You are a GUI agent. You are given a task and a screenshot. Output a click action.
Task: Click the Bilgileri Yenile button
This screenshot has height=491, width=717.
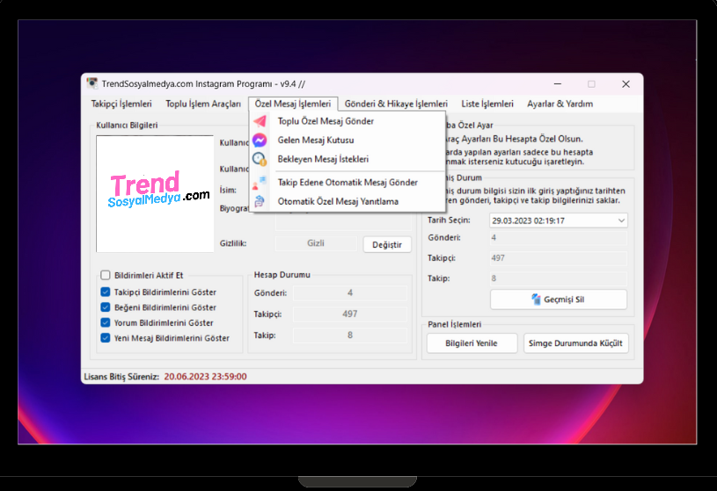point(472,343)
